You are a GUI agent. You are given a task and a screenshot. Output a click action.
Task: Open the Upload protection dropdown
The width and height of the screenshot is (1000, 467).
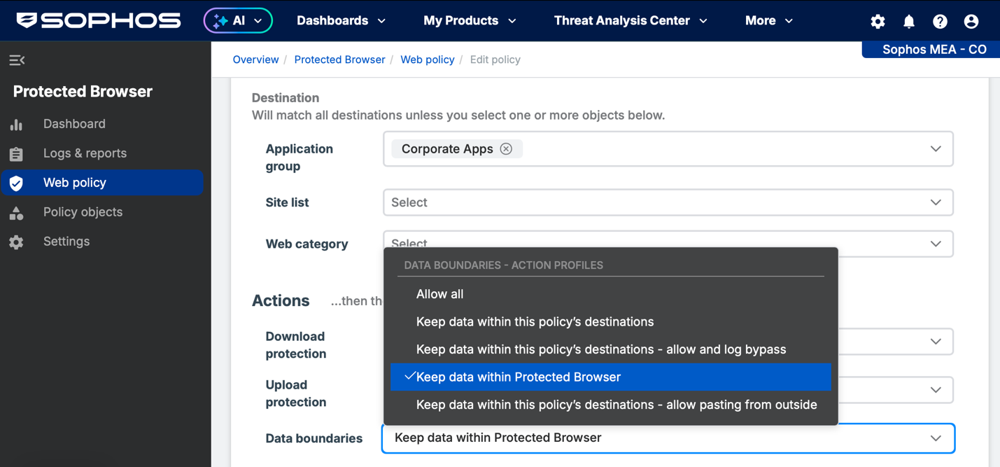click(x=936, y=389)
